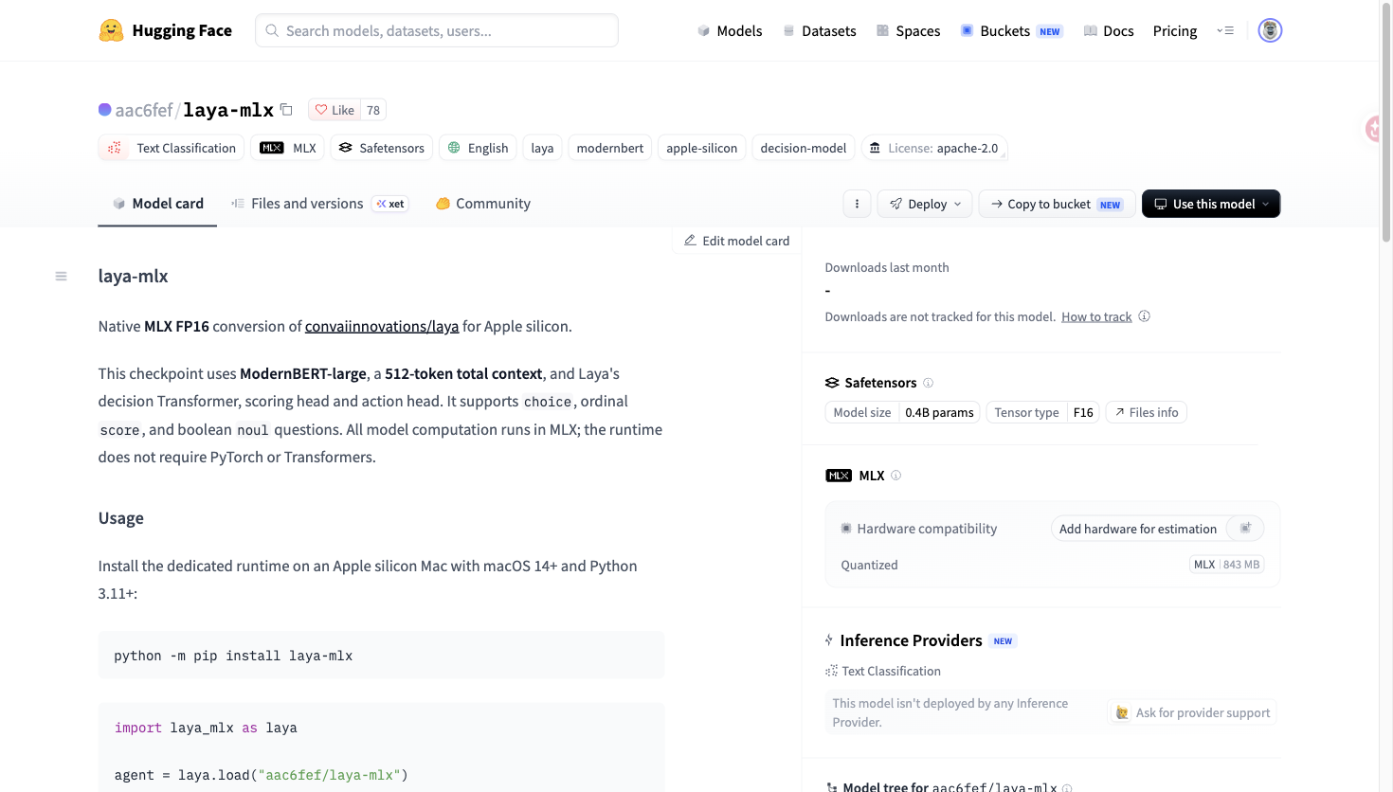Click the Hugging Face emoji logo
Screen dimensions: 1393x792
coord(111,30)
